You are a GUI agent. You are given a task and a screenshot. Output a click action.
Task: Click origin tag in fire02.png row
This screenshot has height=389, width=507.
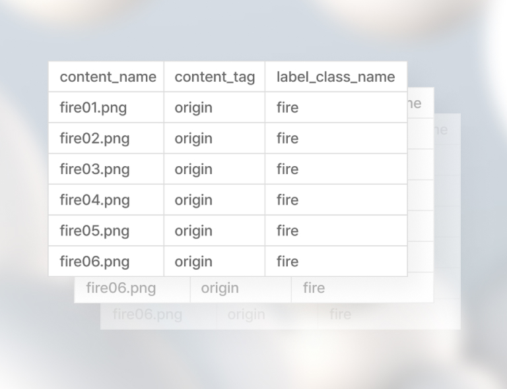click(x=193, y=138)
